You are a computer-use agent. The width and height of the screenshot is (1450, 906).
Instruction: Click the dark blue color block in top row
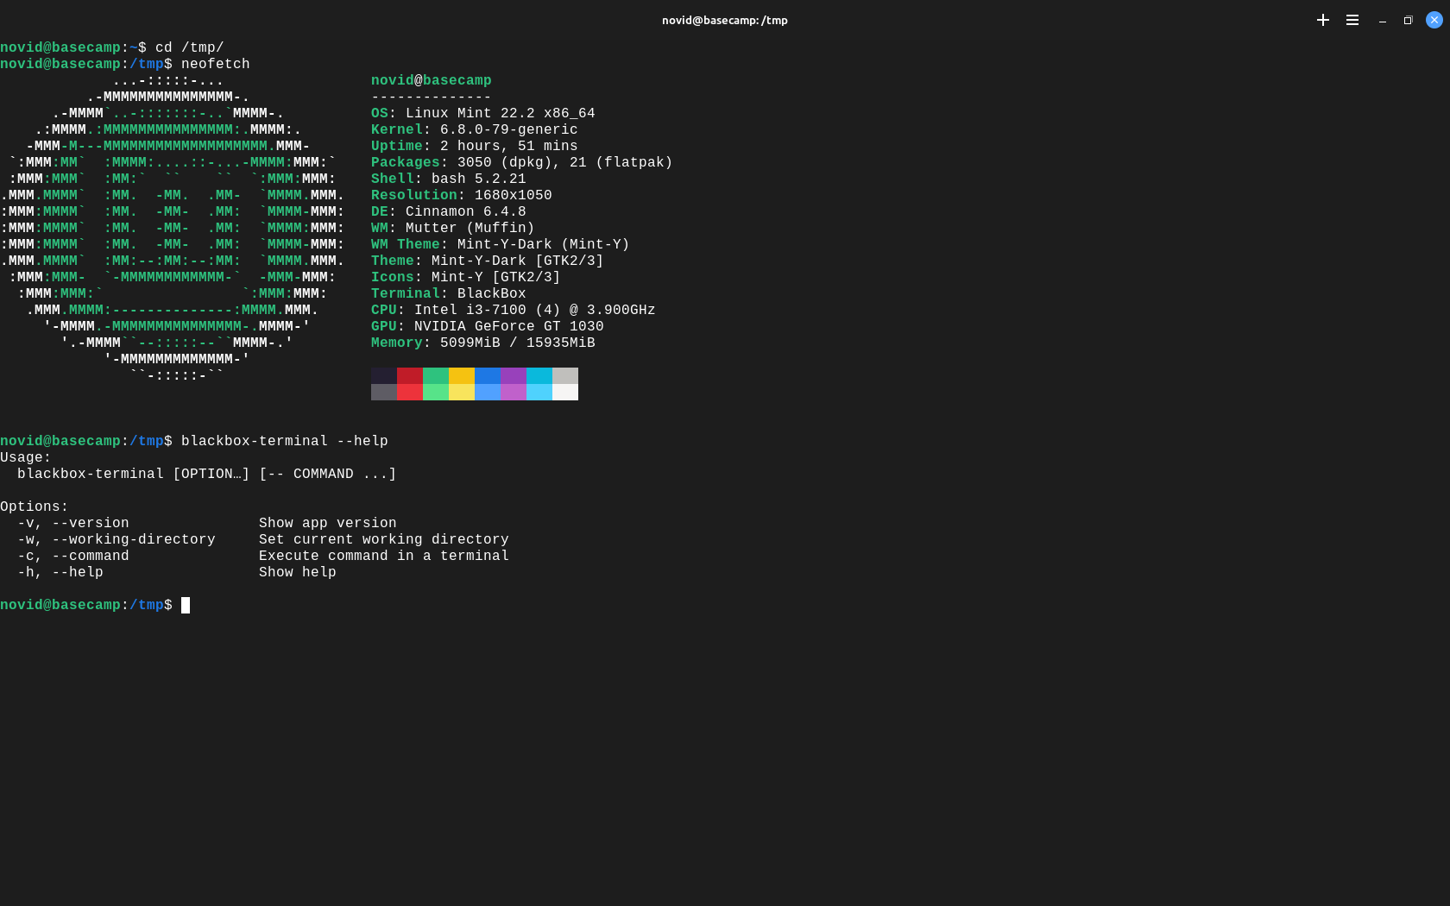(487, 375)
